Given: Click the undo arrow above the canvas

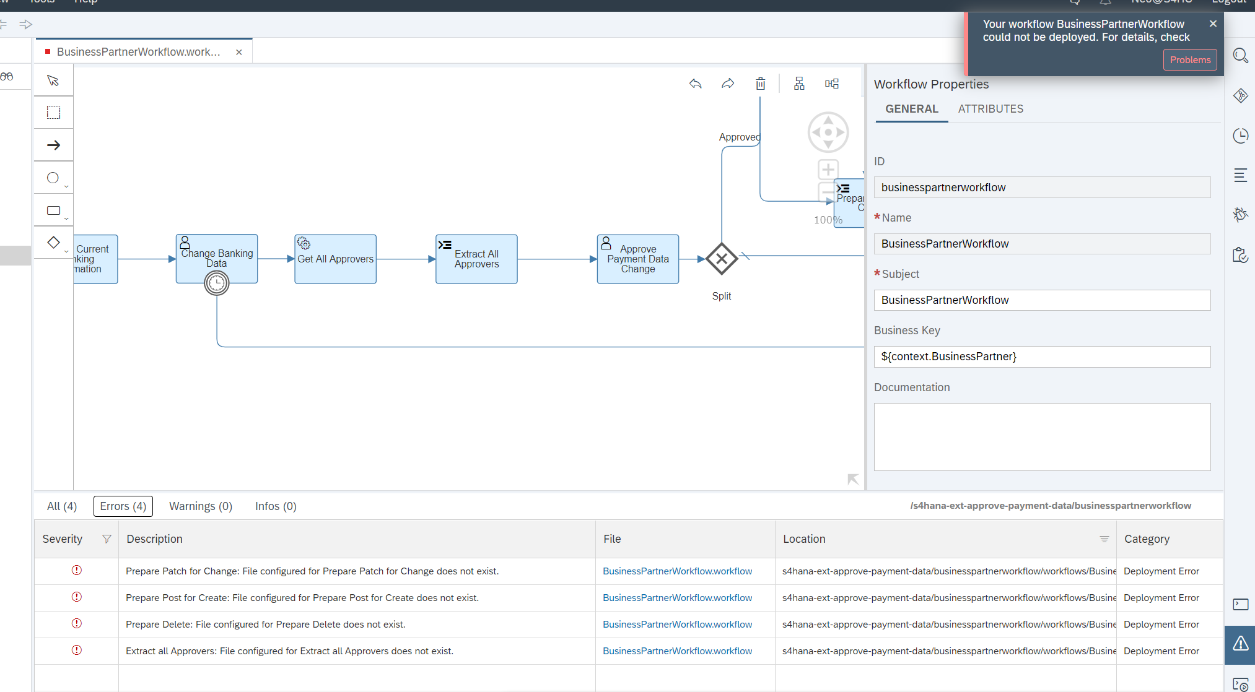Looking at the screenshot, I should pos(695,84).
